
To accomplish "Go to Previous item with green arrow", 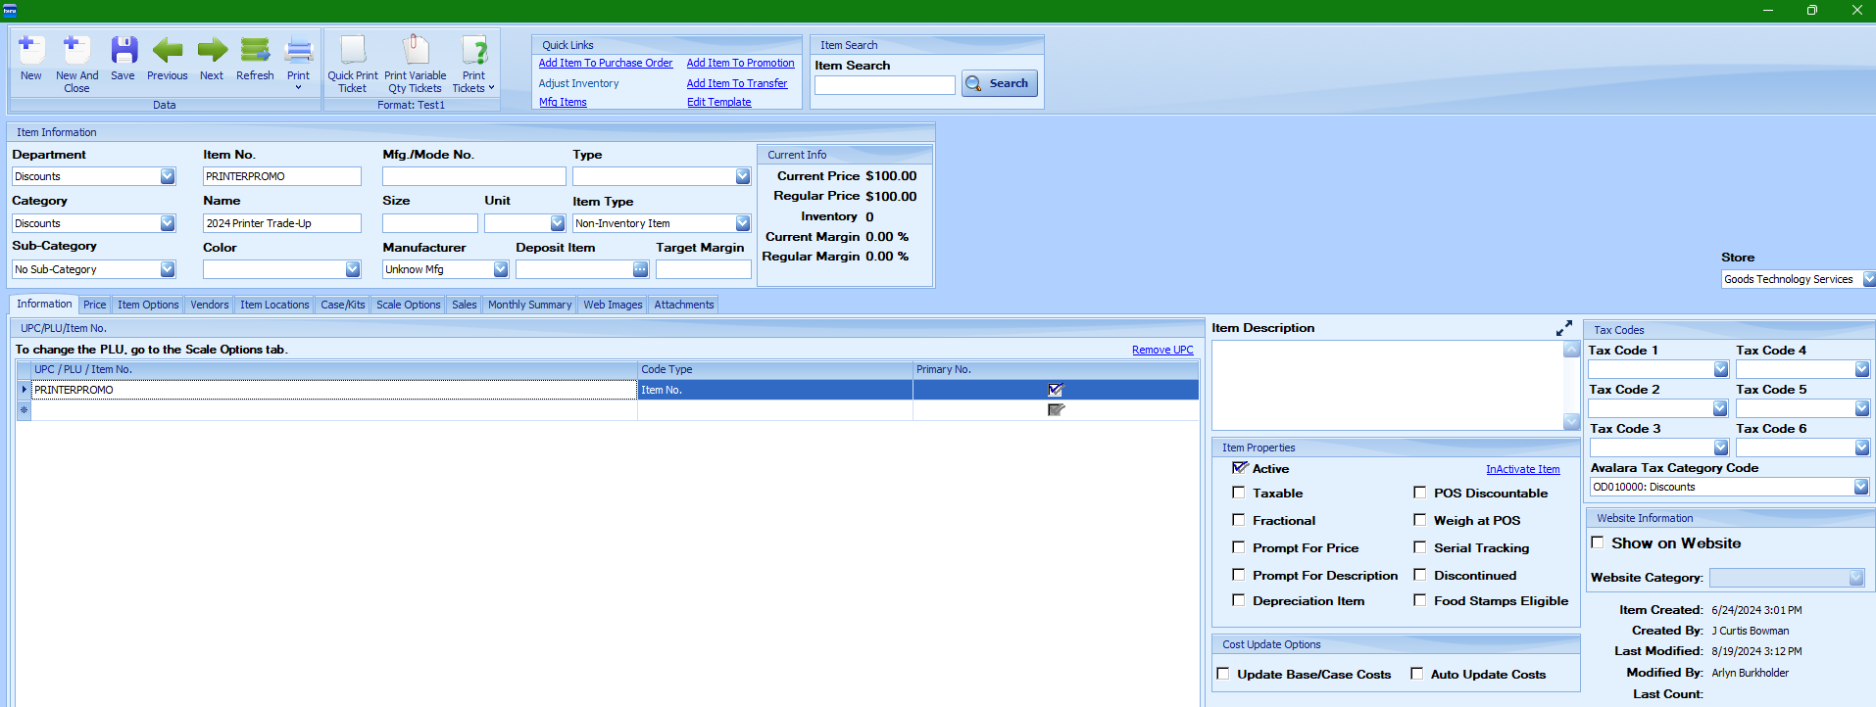I will point(168,51).
